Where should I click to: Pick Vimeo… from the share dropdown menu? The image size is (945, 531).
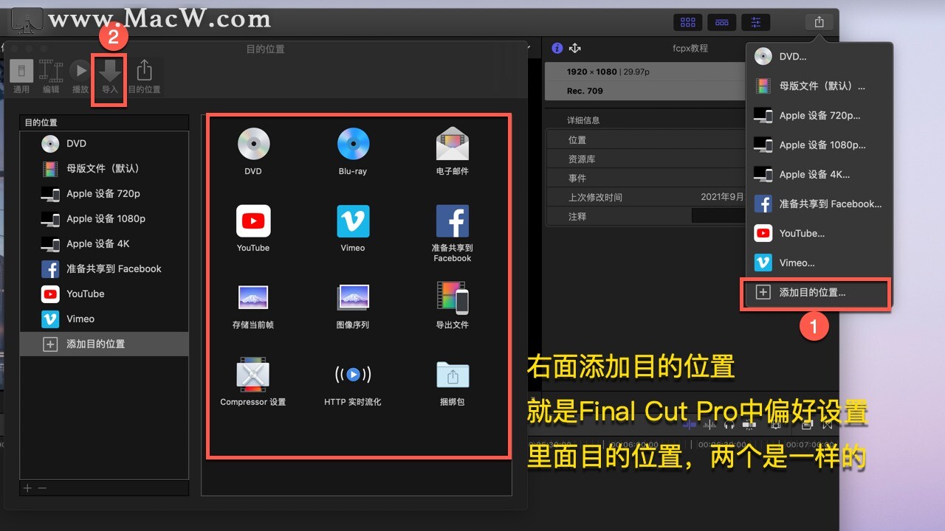[x=818, y=263]
